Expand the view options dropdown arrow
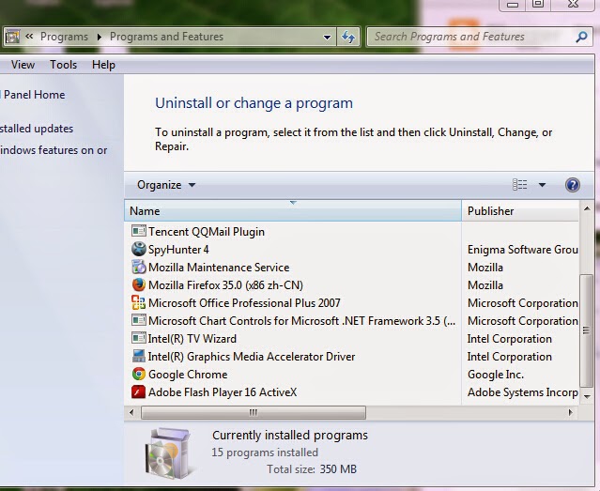Image resolution: width=600 pixels, height=491 pixels. 542,185
